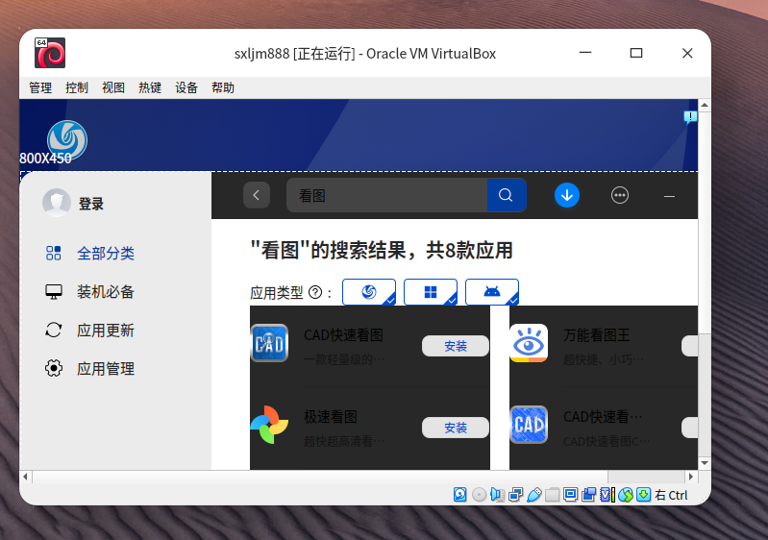Open the 管理 menu in VirtualBox
The width and height of the screenshot is (768, 540).
coord(40,87)
